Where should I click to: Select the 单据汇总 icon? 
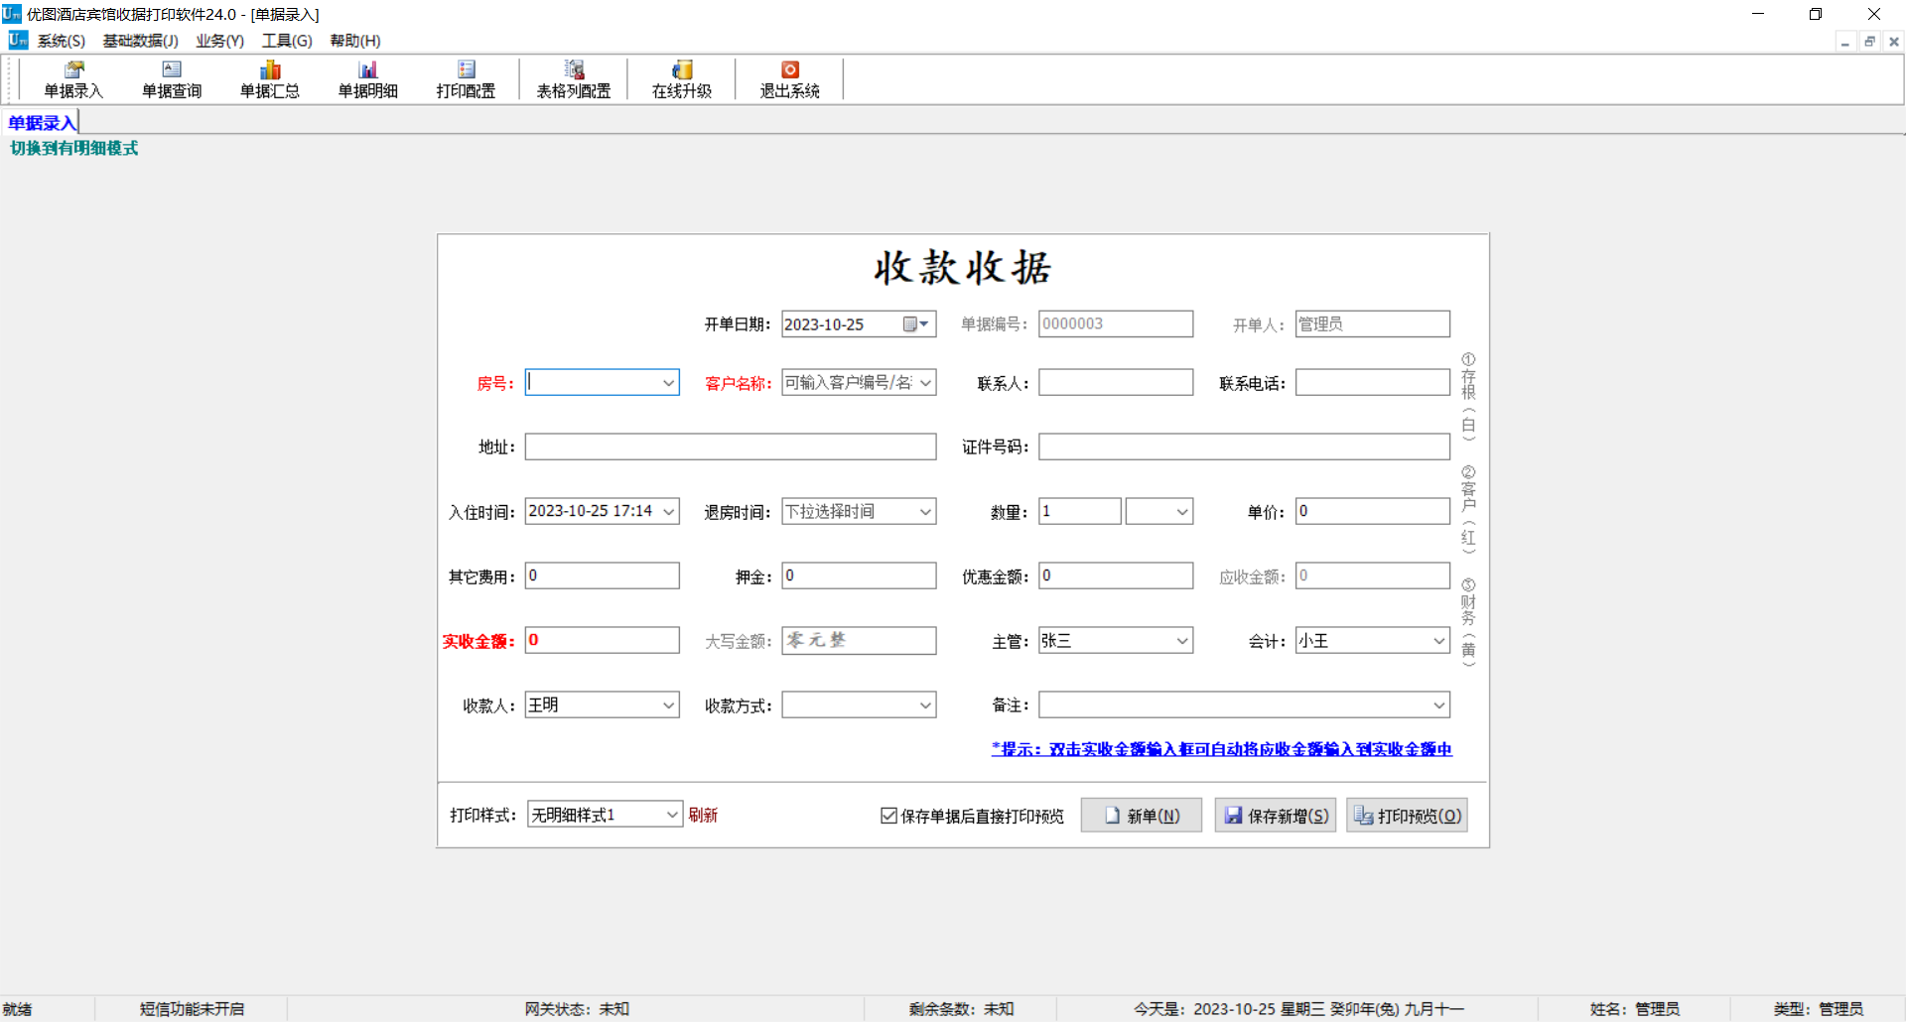click(269, 78)
